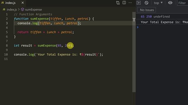Toggle the live expression eye icon
This screenshot has width=188, height=105.
(170, 3)
